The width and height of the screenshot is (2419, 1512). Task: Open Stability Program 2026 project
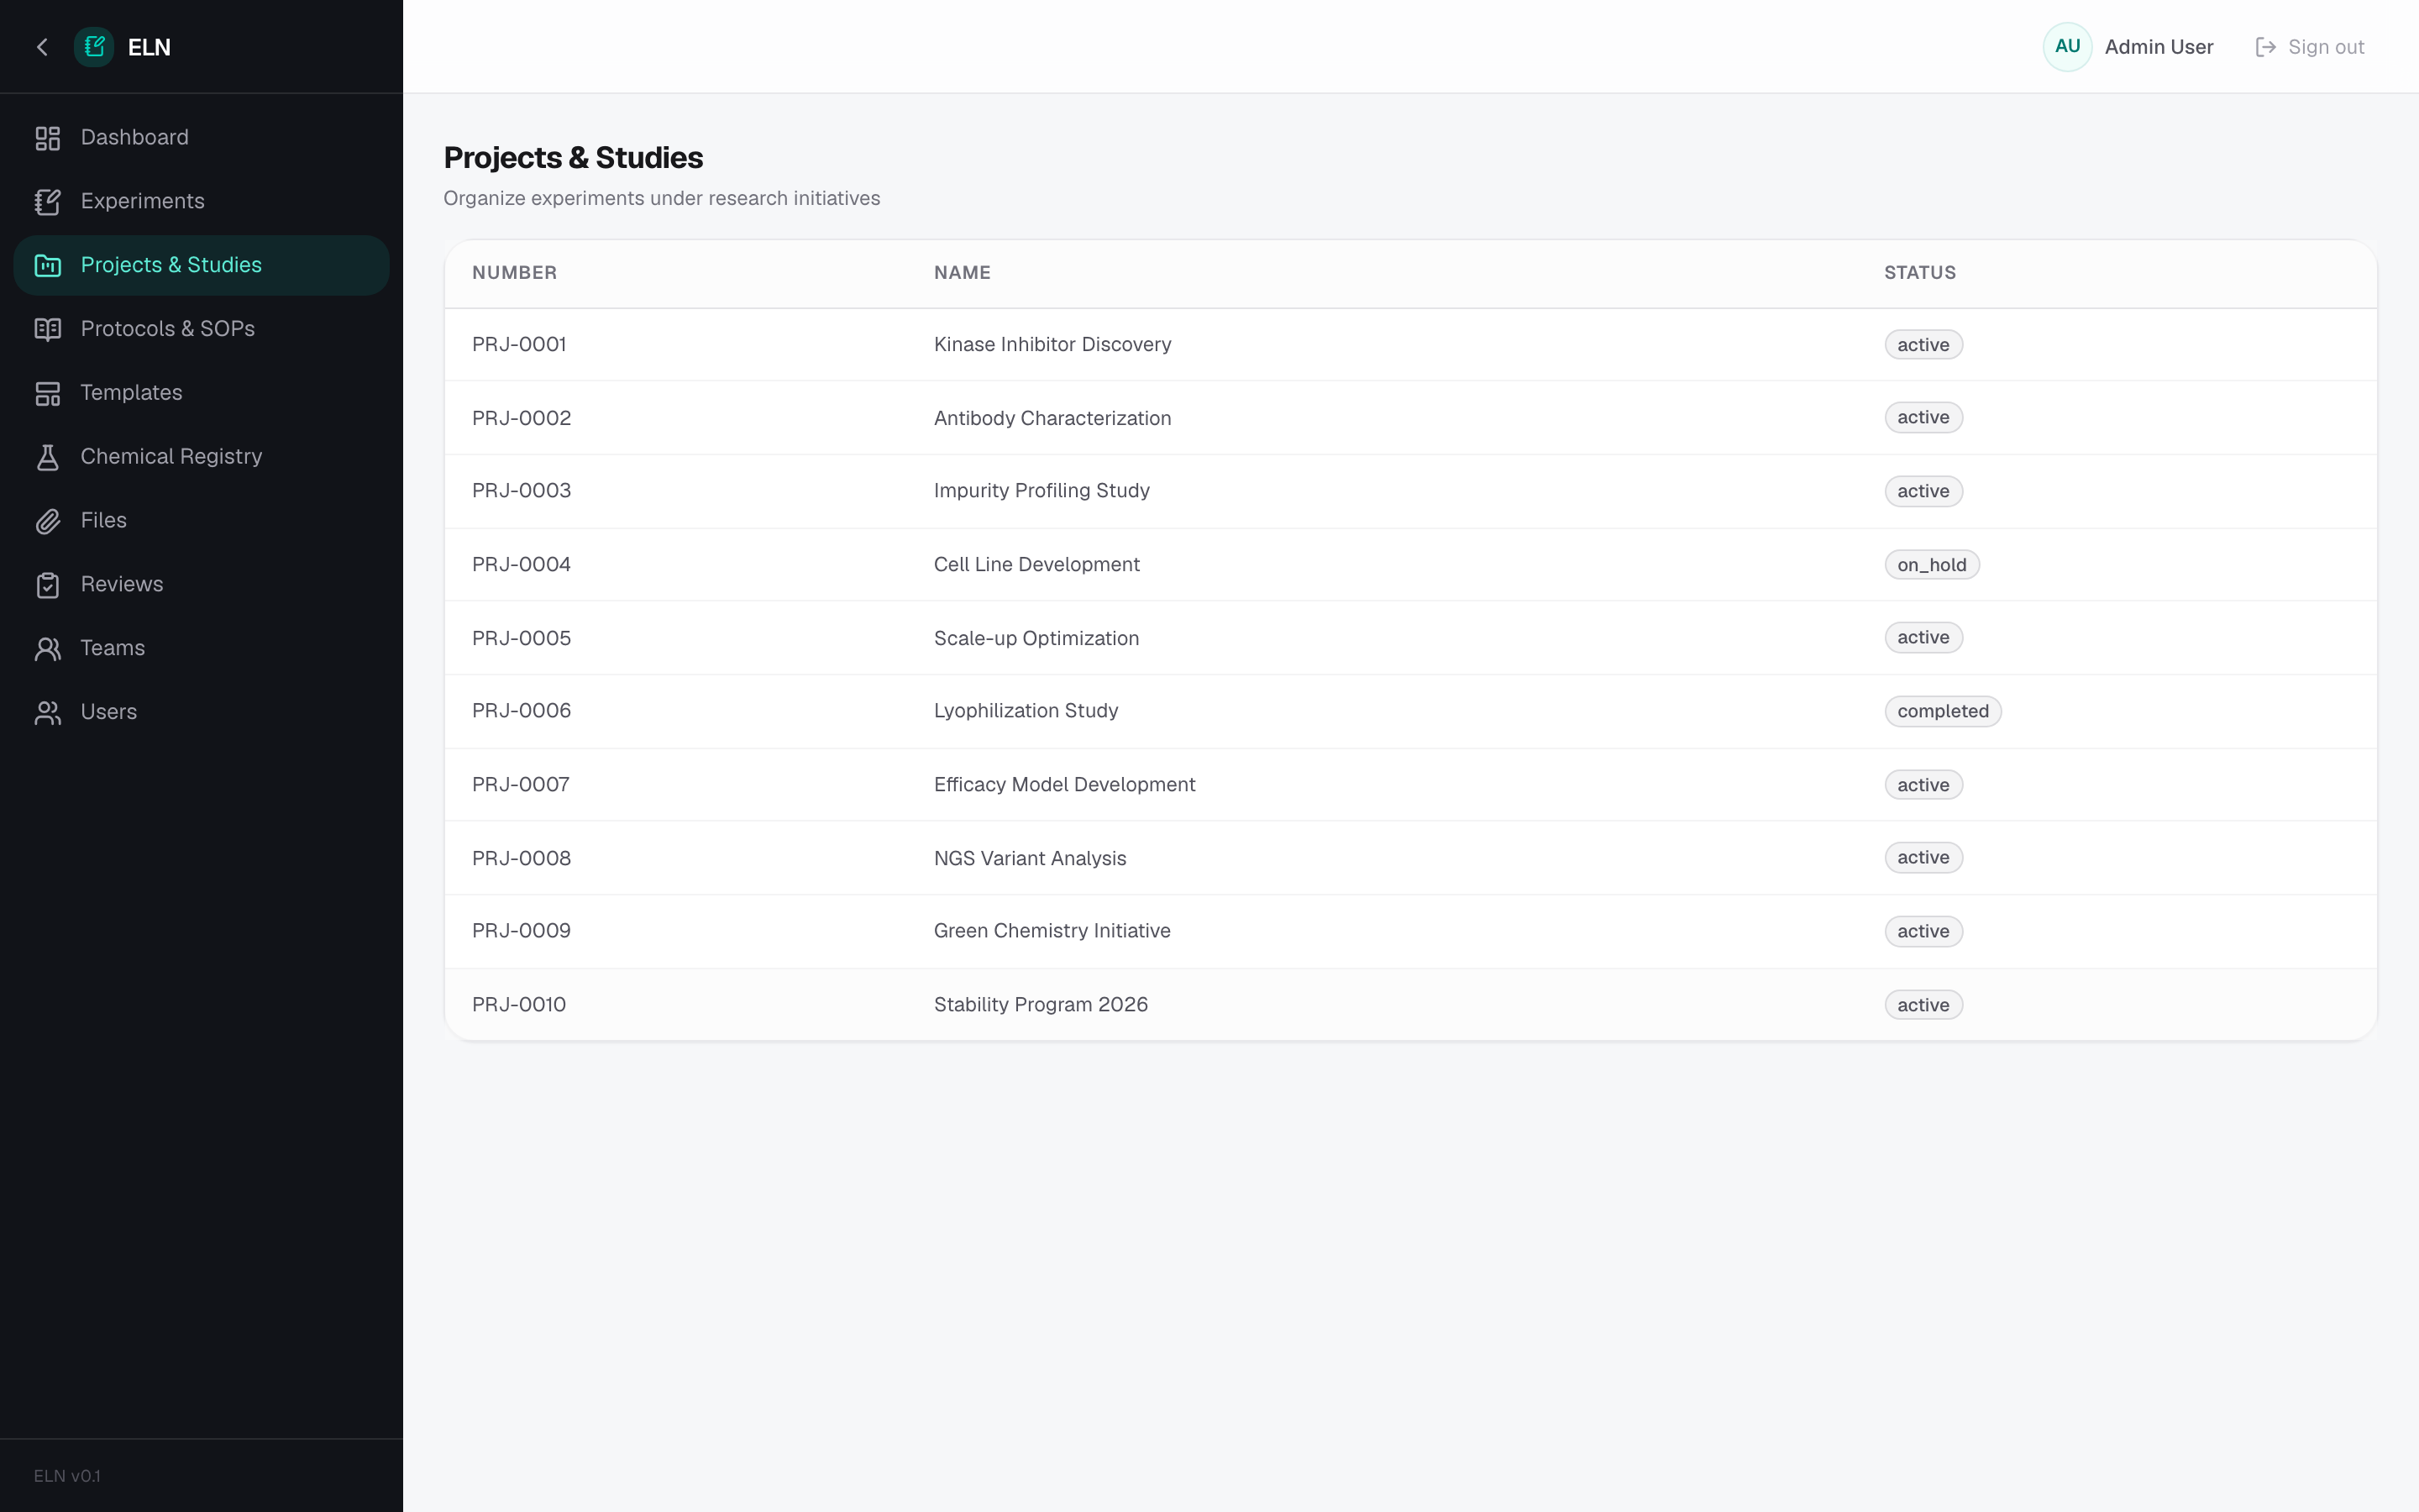pos(1041,1005)
